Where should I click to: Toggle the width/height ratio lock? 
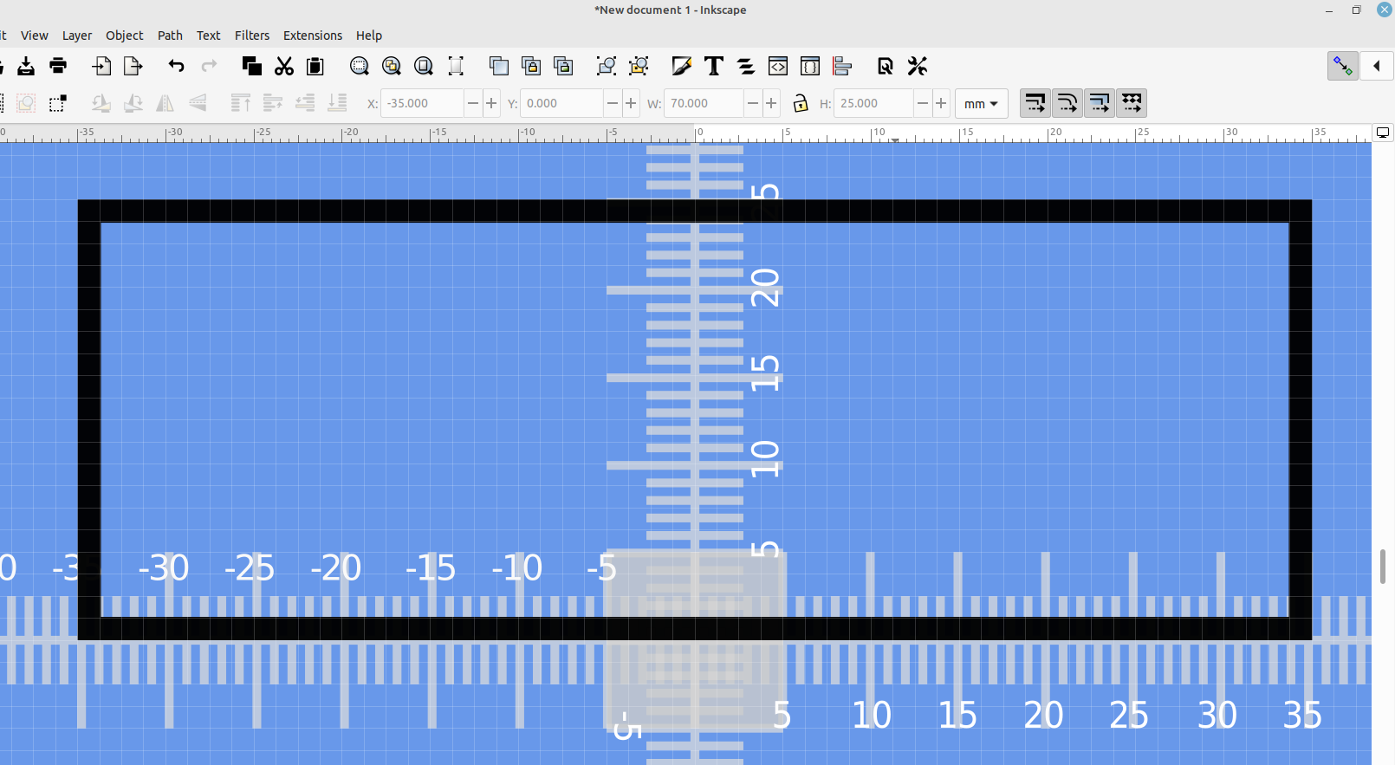(801, 103)
